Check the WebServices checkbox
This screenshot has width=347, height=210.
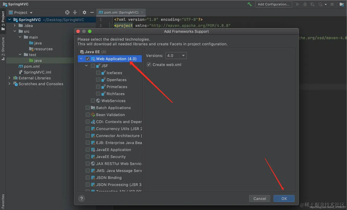coord(93,101)
